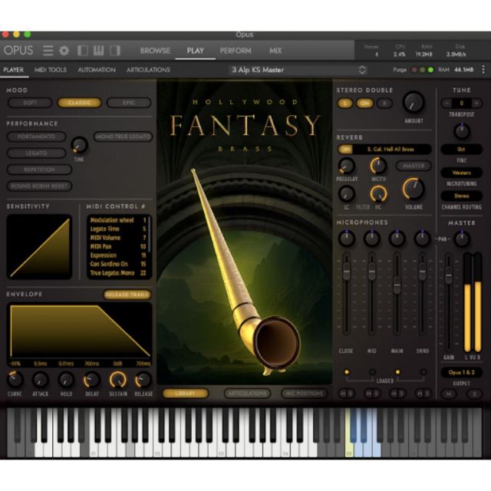Toggle the left sidebar panel icon
The height and width of the screenshot is (491, 491).
click(82, 51)
